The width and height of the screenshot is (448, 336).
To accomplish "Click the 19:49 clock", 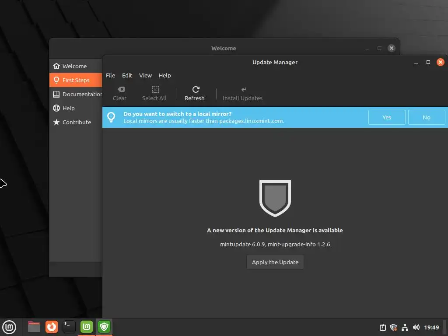I will 431,327.
